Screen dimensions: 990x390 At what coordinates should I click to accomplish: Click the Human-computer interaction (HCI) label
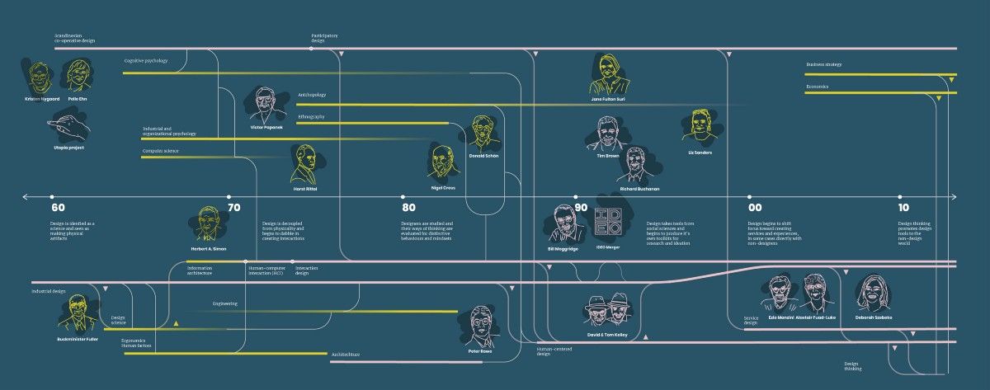pyautogui.click(x=266, y=270)
